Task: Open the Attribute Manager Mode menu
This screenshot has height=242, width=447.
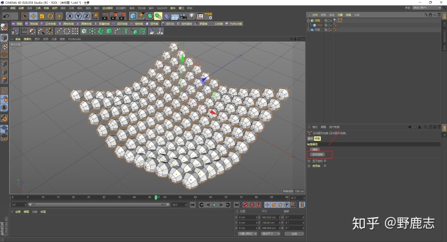Action: 315,127
